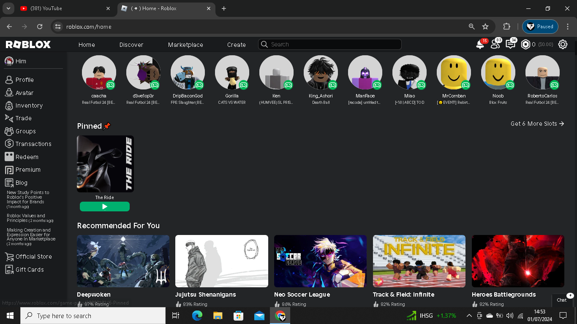Open Microsoft Store from the taskbar
The width and height of the screenshot is (577, 324).
[239, 316]
